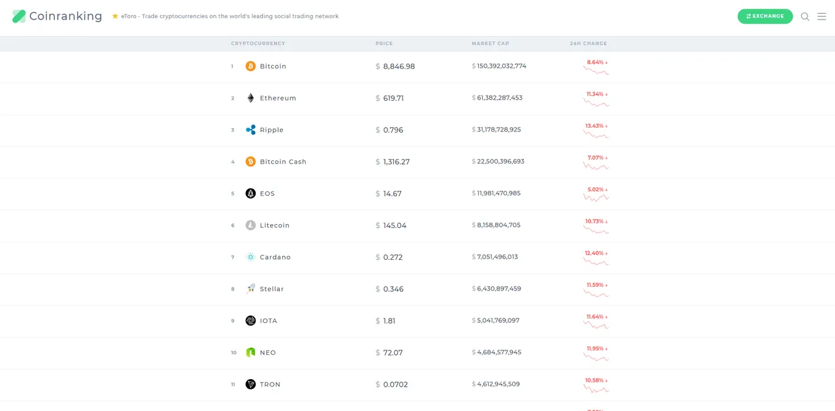This screenshot has width=835, height=411.
Task: Click TRON market cap 4,612,945,509
Action: coord(498,384)
